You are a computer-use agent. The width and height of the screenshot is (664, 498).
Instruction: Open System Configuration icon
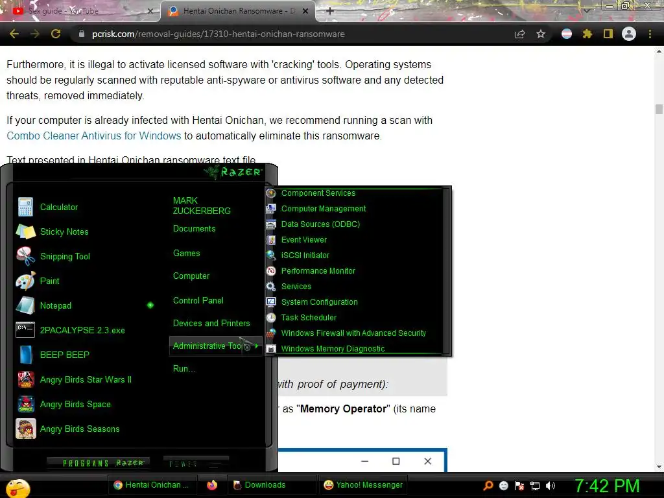coord(271,302)
